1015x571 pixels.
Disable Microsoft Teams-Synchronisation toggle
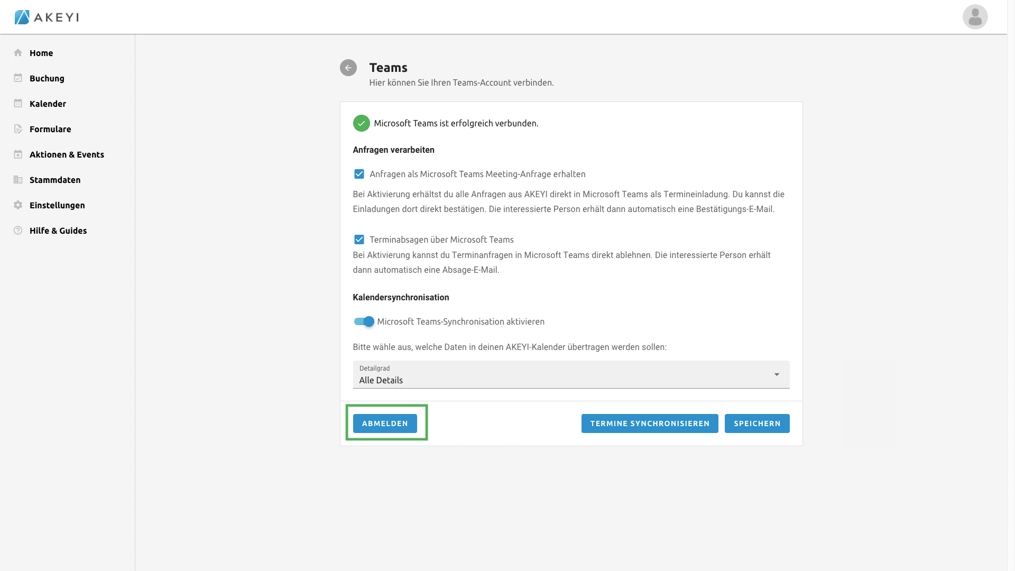364,321
